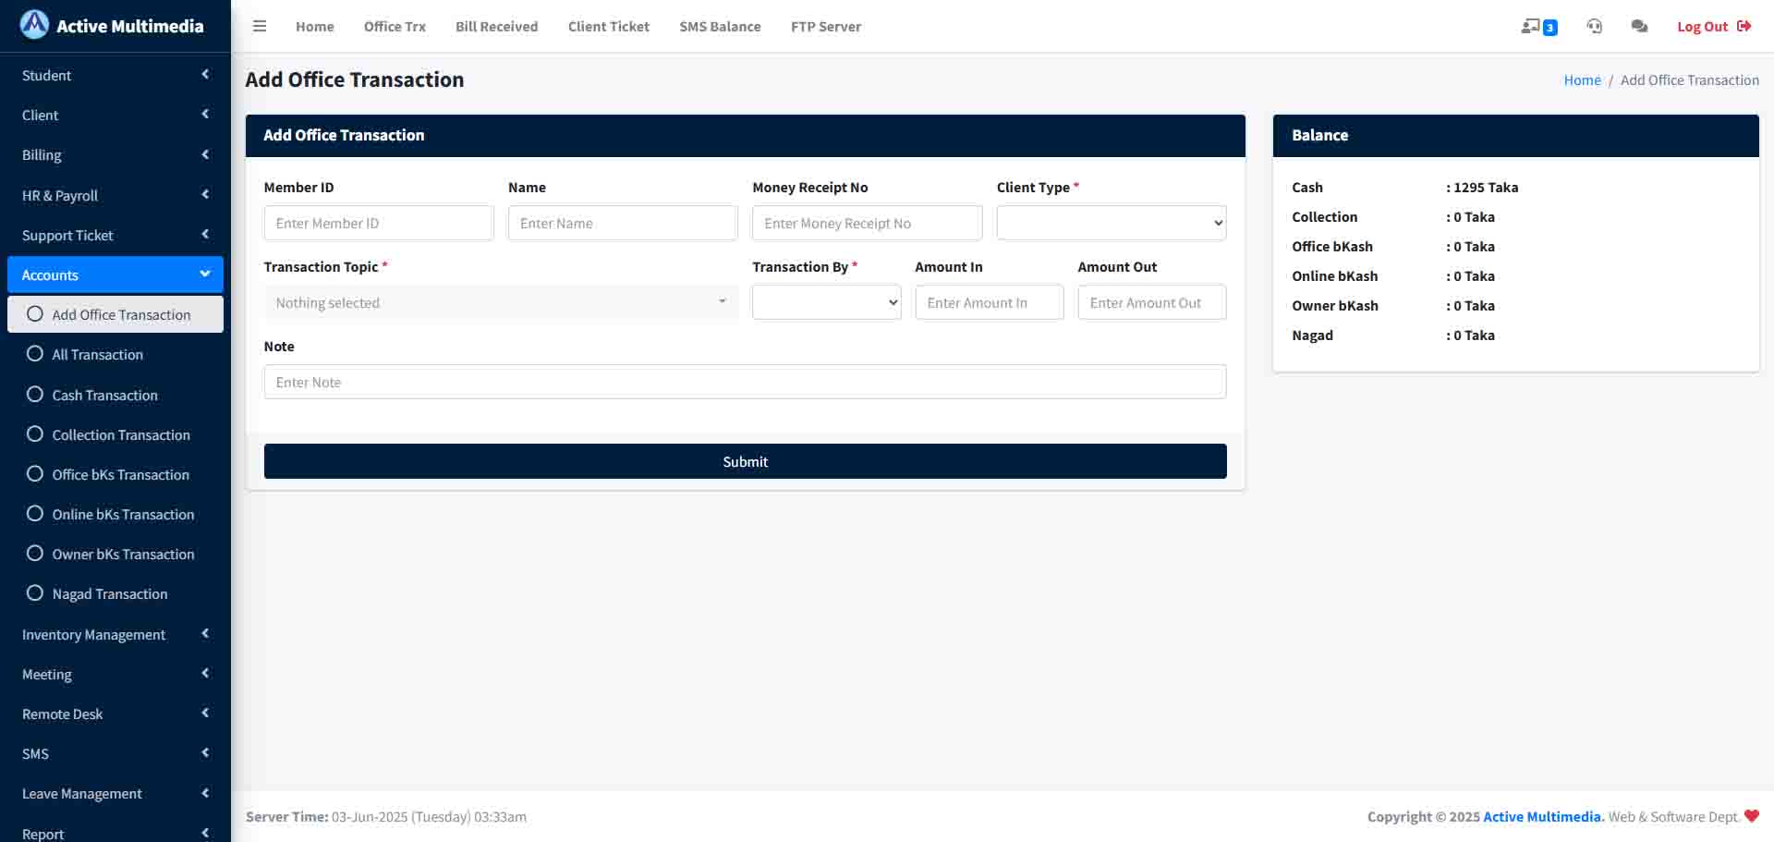
Task: Click the "Collection" balance label
Action: click(1325, 217)
